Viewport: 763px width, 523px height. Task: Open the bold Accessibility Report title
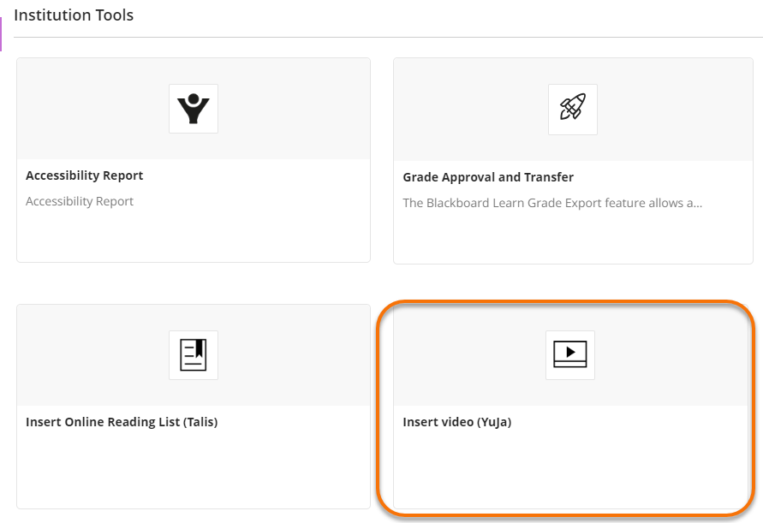click(84, 175)
